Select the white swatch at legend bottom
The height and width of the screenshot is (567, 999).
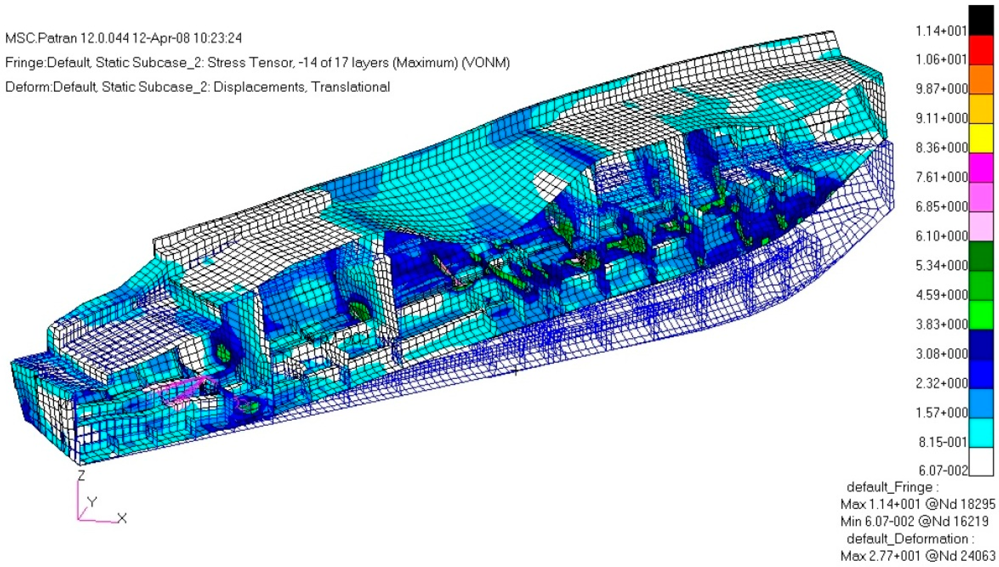pyautogui.click(x=981, y=462)
